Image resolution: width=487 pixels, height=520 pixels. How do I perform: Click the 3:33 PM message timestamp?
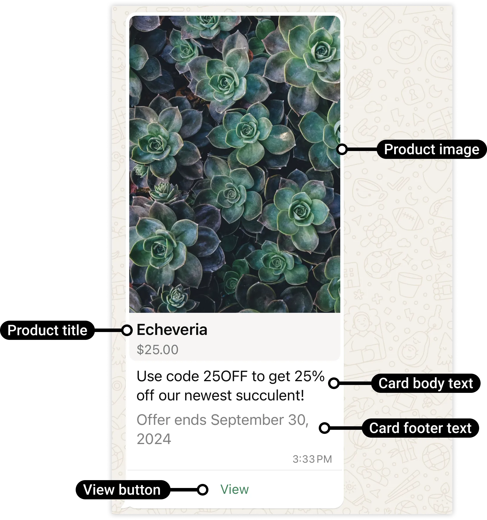pos(312,459)
